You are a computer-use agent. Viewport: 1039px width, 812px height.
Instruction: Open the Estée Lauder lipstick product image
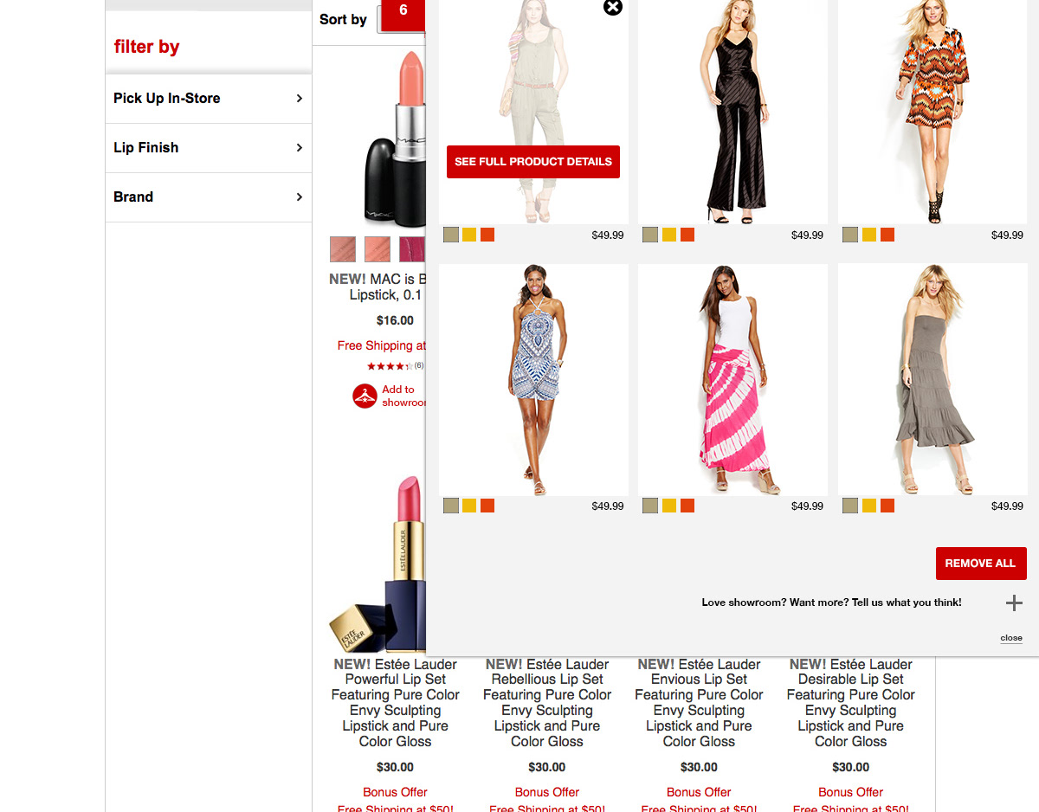[378, 563]
